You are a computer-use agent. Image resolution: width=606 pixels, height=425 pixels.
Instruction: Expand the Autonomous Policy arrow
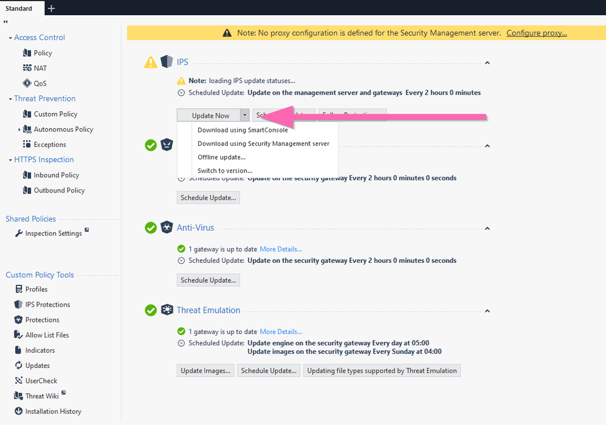click(19, 129)
